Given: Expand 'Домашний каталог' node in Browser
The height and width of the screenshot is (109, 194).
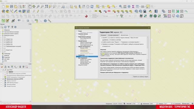Looking at the screenshot, I should pyautogui.click(x=1, y=35).
